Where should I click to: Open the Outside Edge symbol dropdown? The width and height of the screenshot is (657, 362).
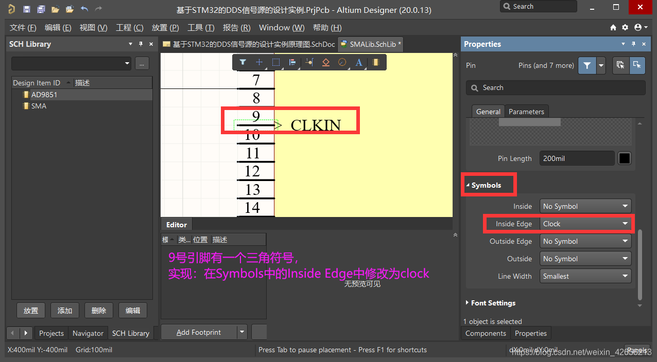[585, 241]
